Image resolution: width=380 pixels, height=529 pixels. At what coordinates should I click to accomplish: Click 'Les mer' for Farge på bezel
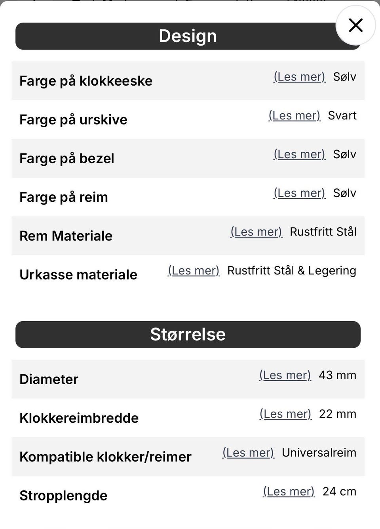click(x=299, y=154)
